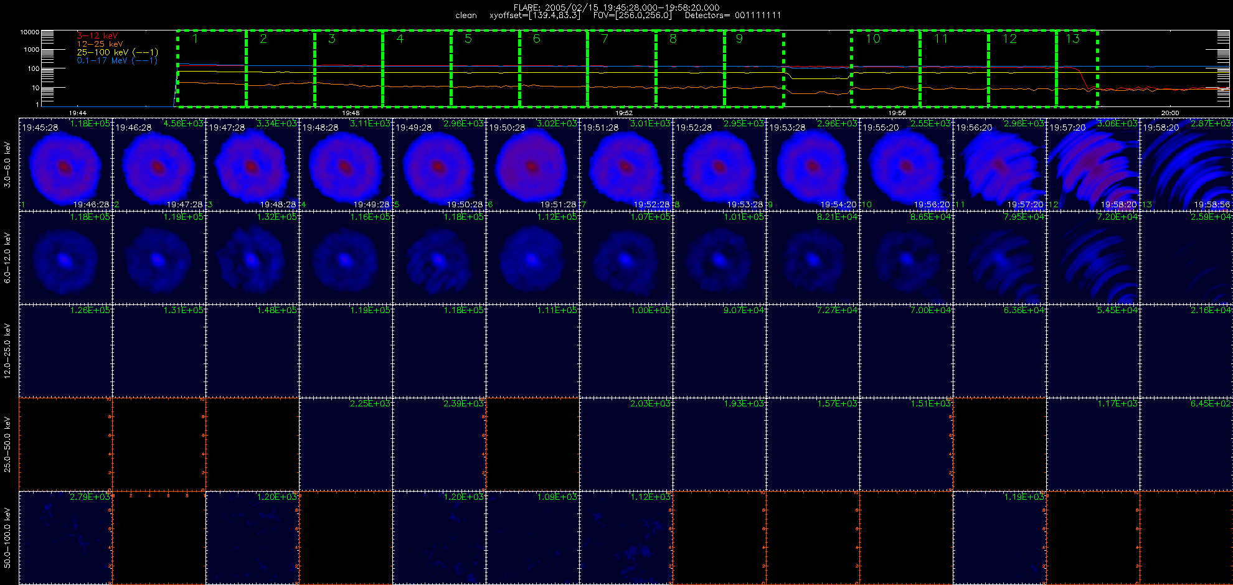
Task: Click the 20:00 time axis label
Action: 1170,113
